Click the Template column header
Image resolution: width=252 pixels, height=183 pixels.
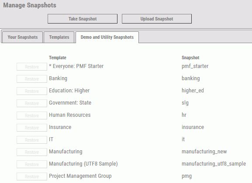click(x=58, y=58)
